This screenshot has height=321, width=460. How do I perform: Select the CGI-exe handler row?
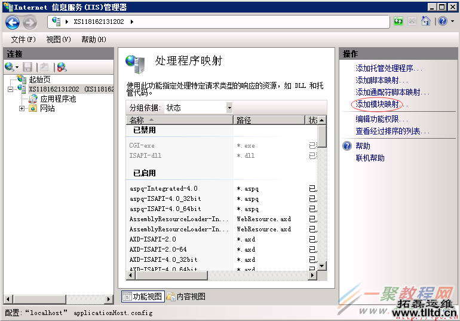222,145
